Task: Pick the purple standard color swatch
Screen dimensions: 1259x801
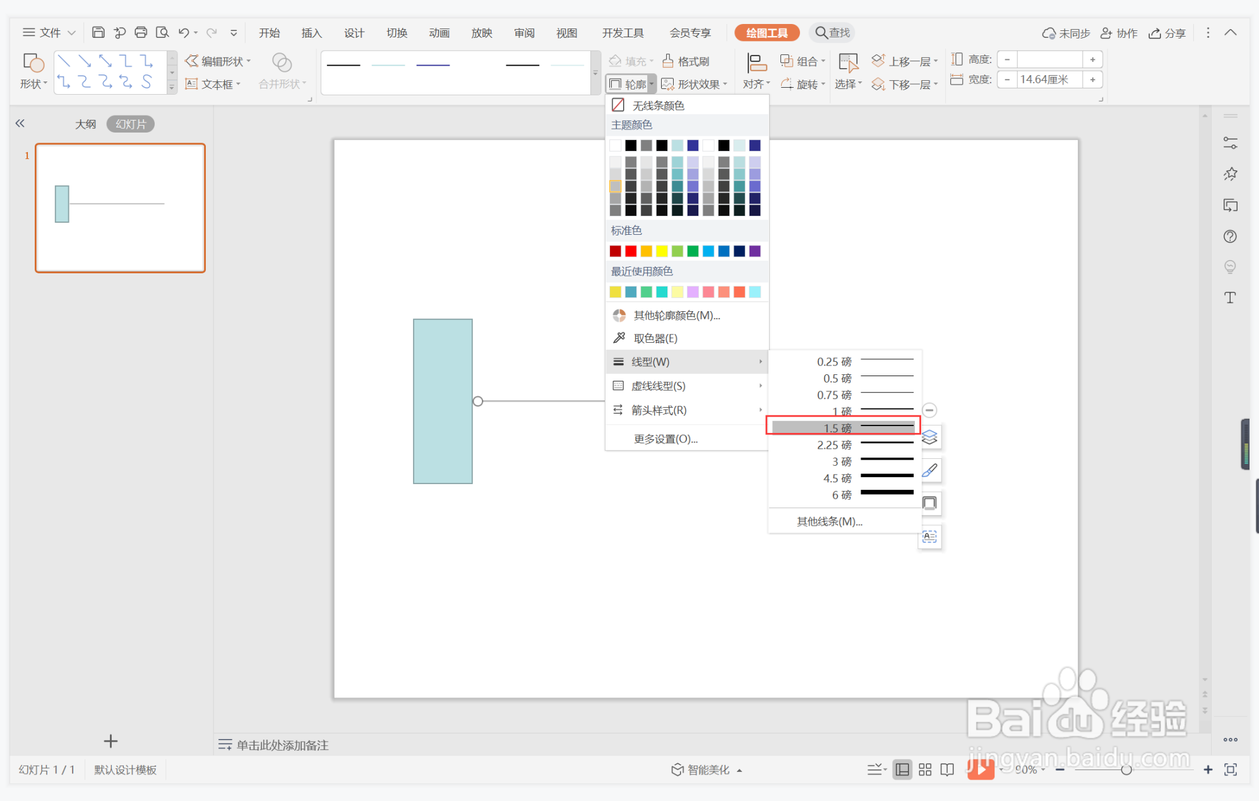Action: [x=755, y=251]
